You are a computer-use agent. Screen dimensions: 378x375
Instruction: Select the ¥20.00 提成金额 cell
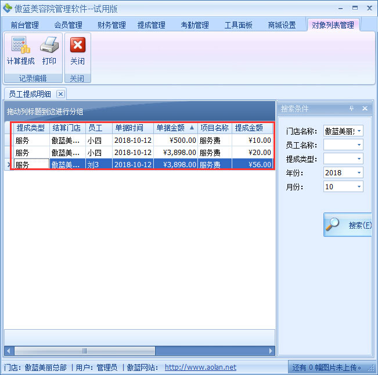click(x=253, y=153)
